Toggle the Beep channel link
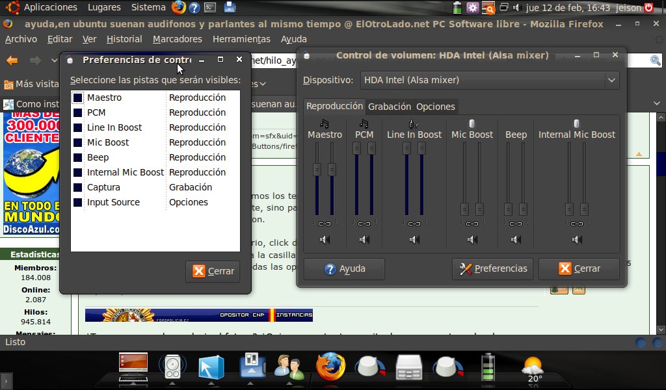 tap(516, 224)
